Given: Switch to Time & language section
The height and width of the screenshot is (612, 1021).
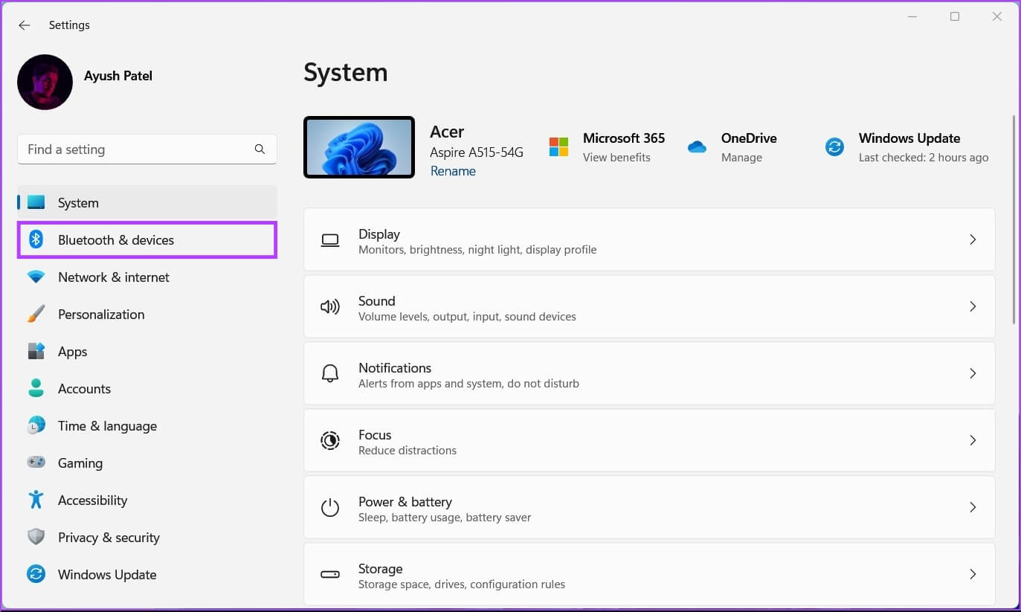Looking at the screenshot, I should [x=107, y=426].
